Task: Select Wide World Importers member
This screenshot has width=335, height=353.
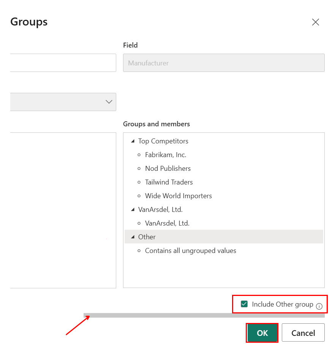Action: tap(179, 196)
